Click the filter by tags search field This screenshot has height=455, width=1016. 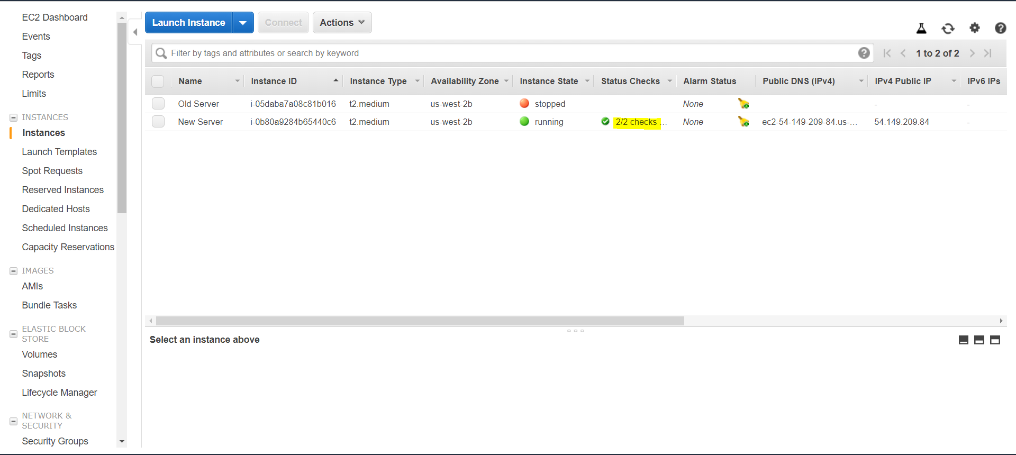[508, 53]
